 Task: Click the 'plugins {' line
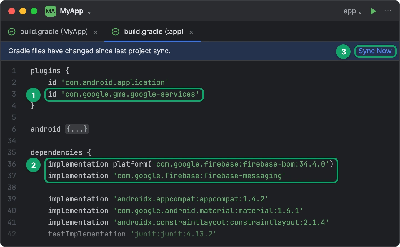pyautogui.click(x=50, y=71)
